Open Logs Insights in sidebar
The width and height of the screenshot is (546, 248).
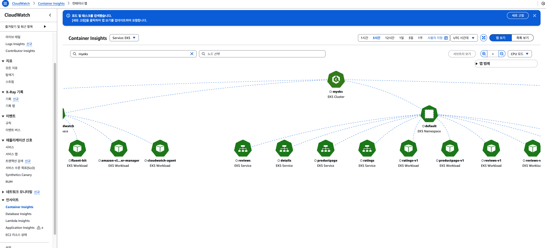pyautogui.click(x=15, y=44)
